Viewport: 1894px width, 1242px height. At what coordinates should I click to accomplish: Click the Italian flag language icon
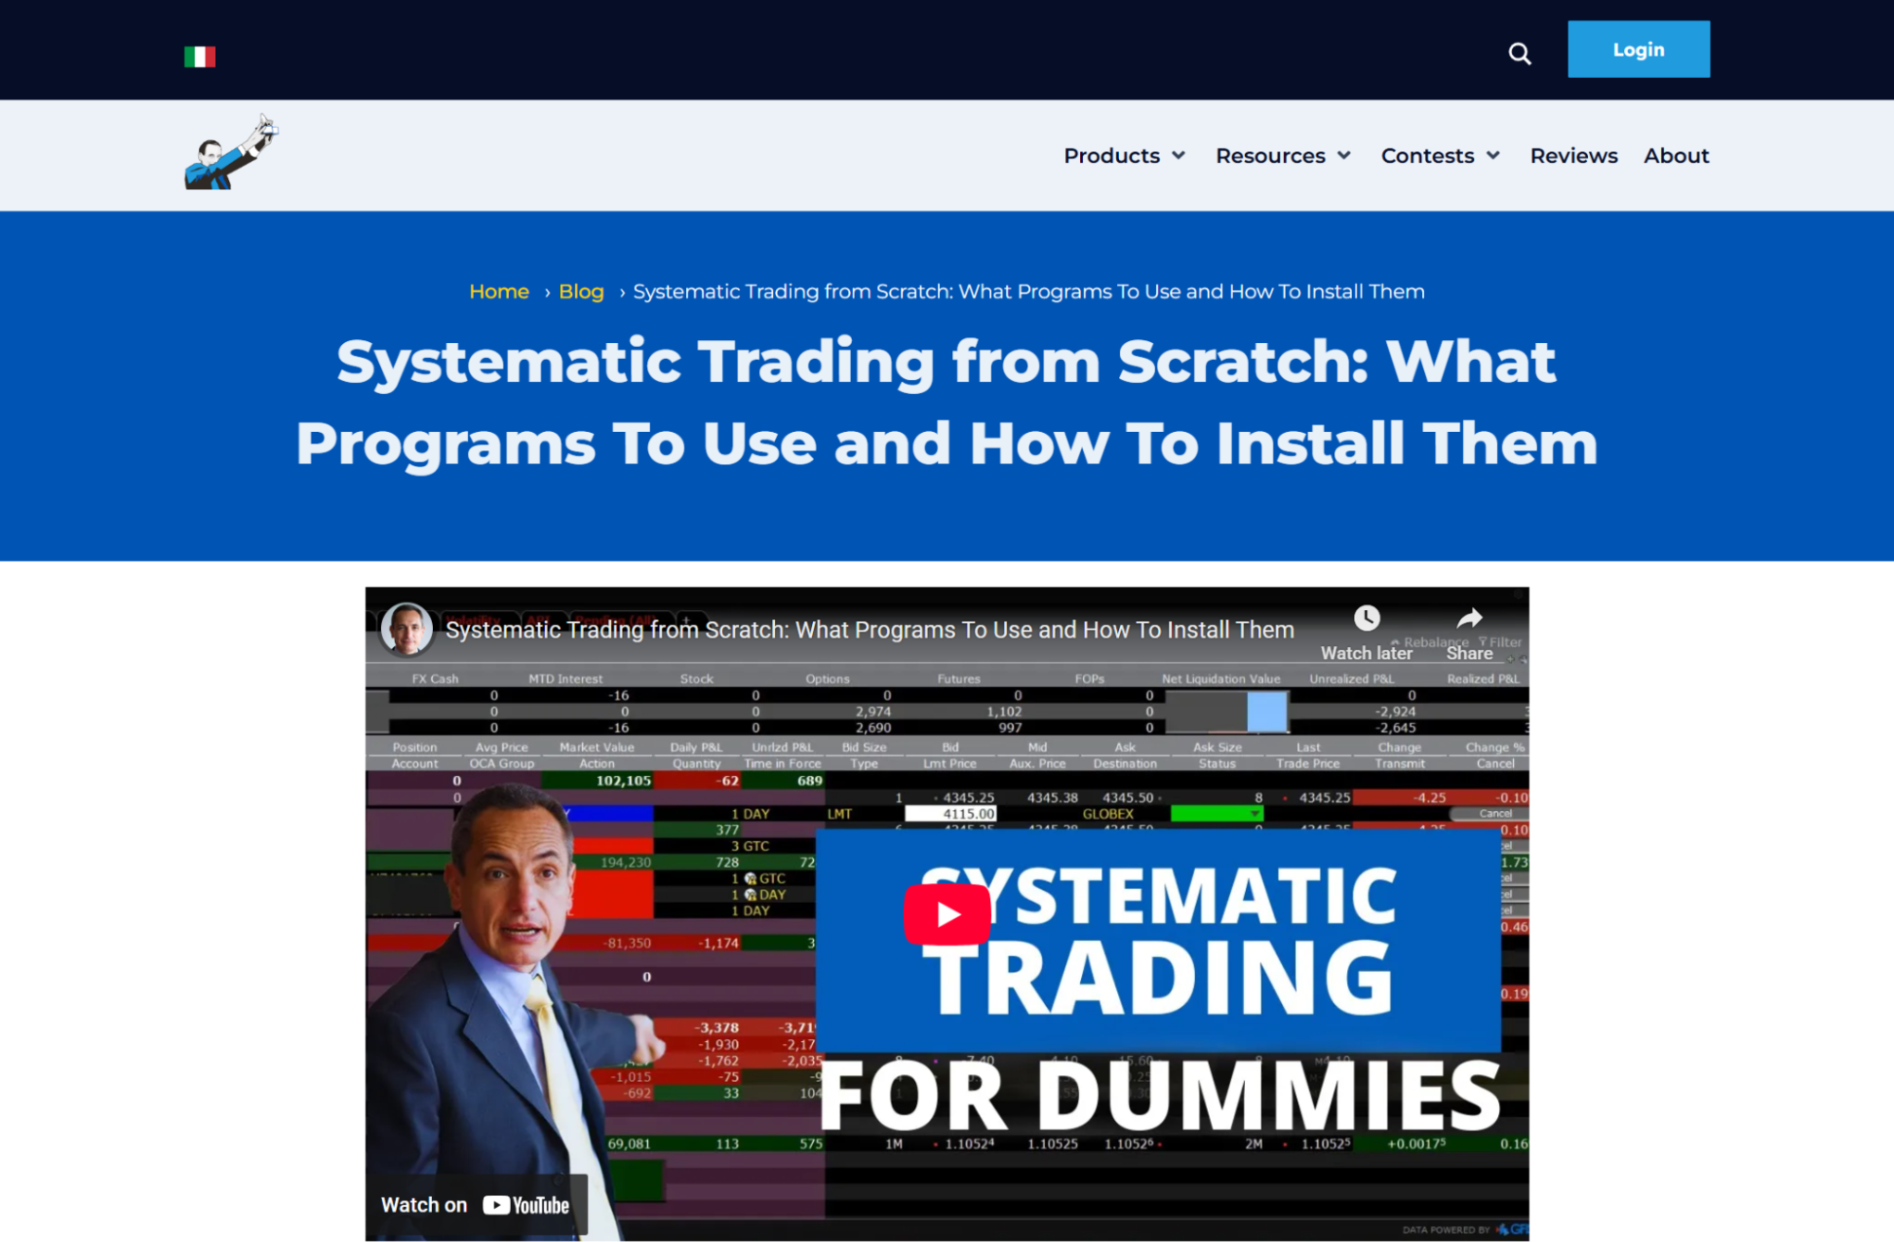pos(199,57)
